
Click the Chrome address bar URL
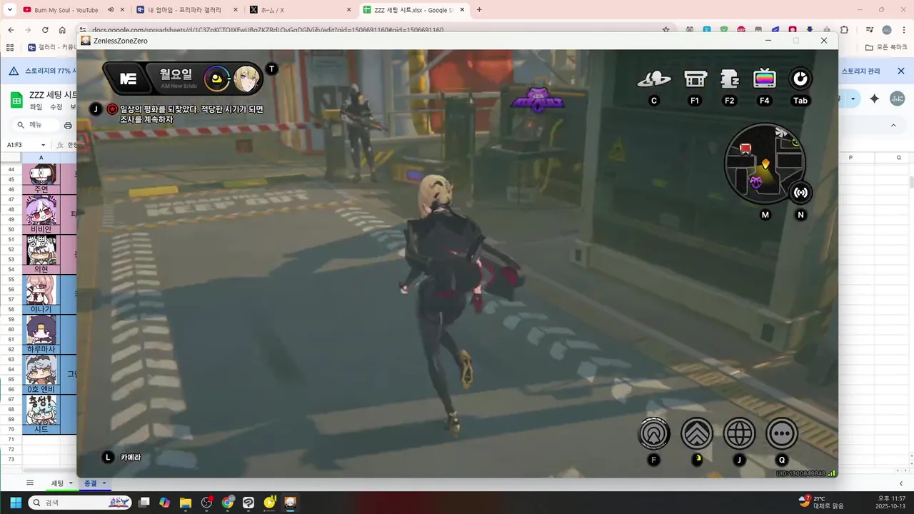[268, 31]
